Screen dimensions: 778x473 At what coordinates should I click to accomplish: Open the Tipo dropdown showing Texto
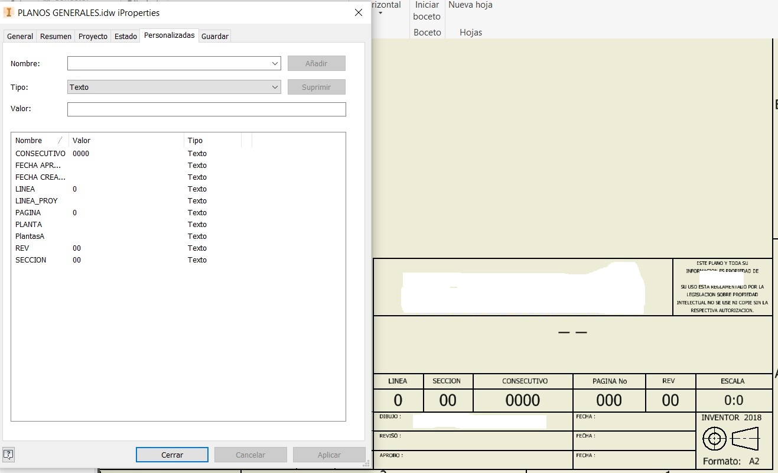(x=274, y=87)
